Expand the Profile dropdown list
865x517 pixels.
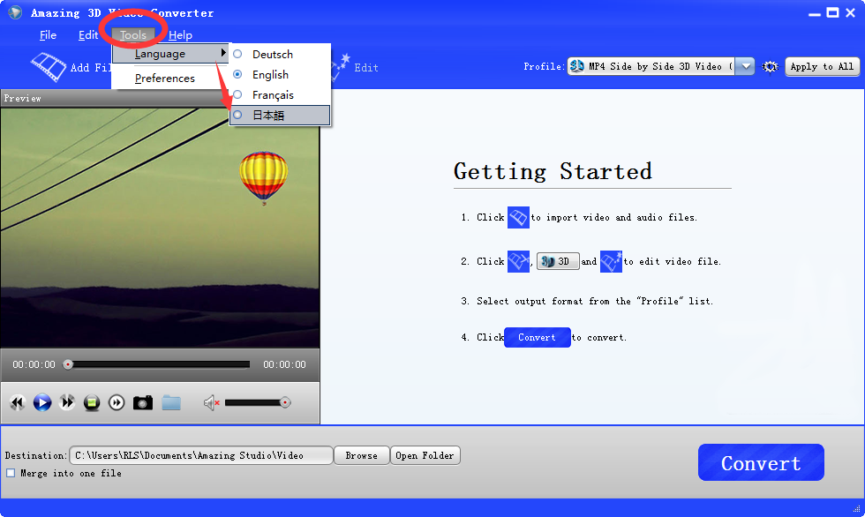point(745,67)
